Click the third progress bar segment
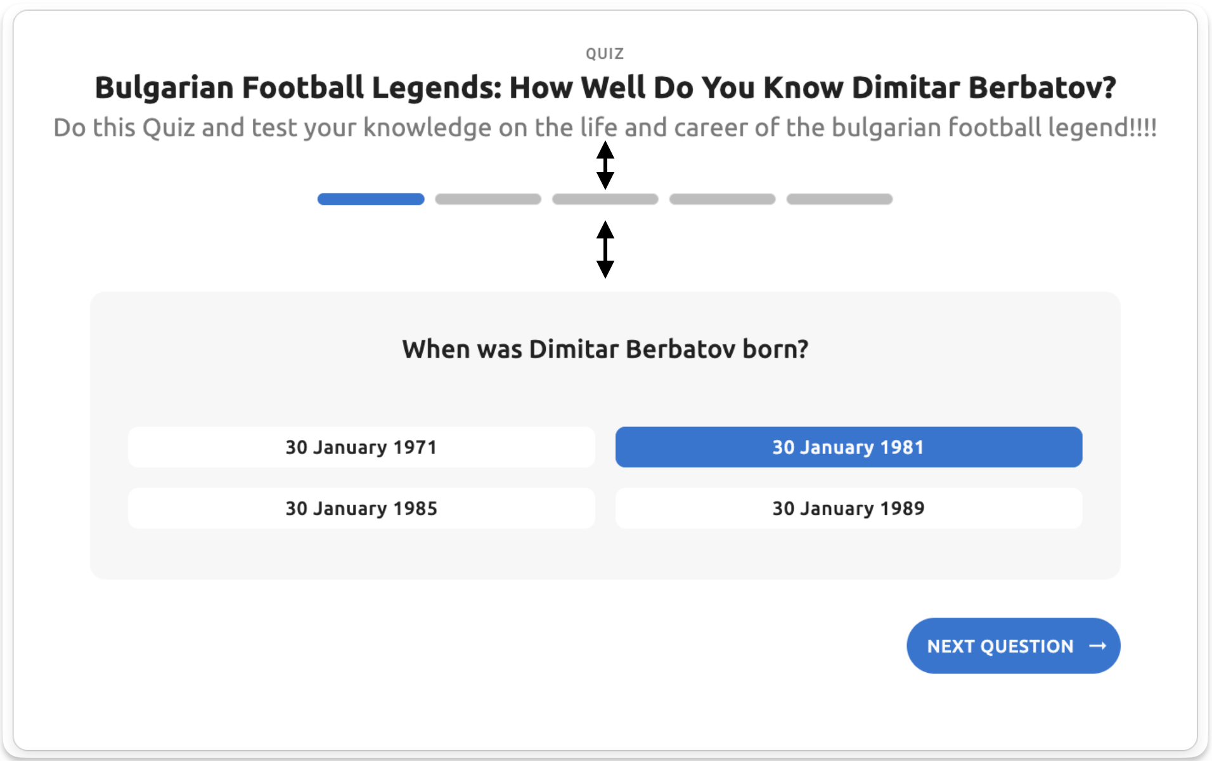 click(x=605, y=199)
